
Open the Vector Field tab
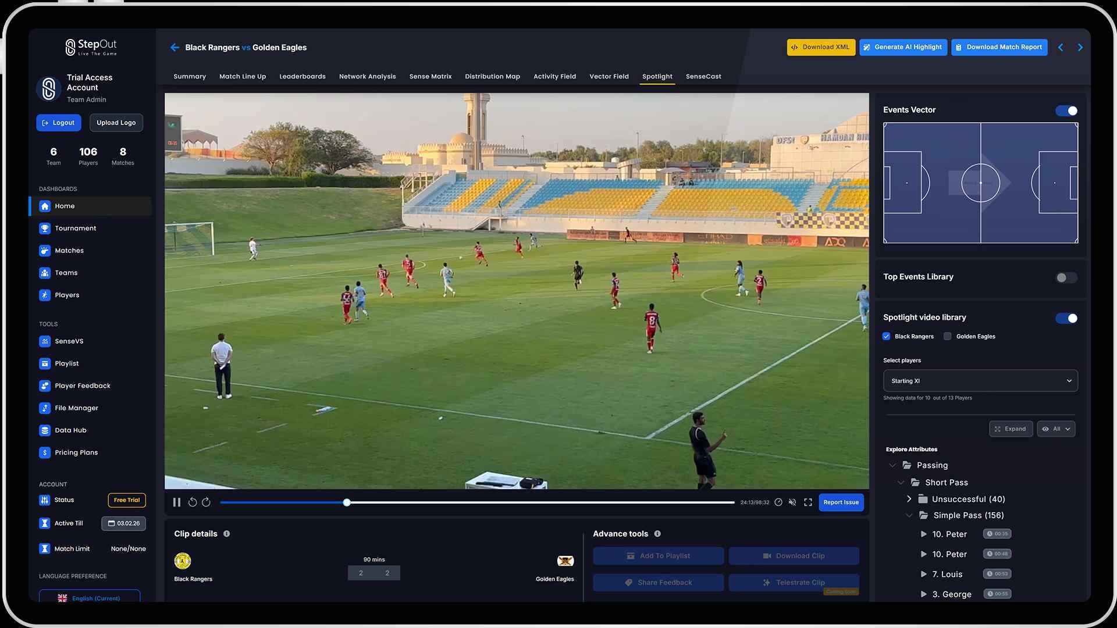coord(609,77)
